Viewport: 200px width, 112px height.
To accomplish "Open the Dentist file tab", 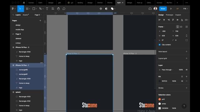I will (x=100, y=3).
